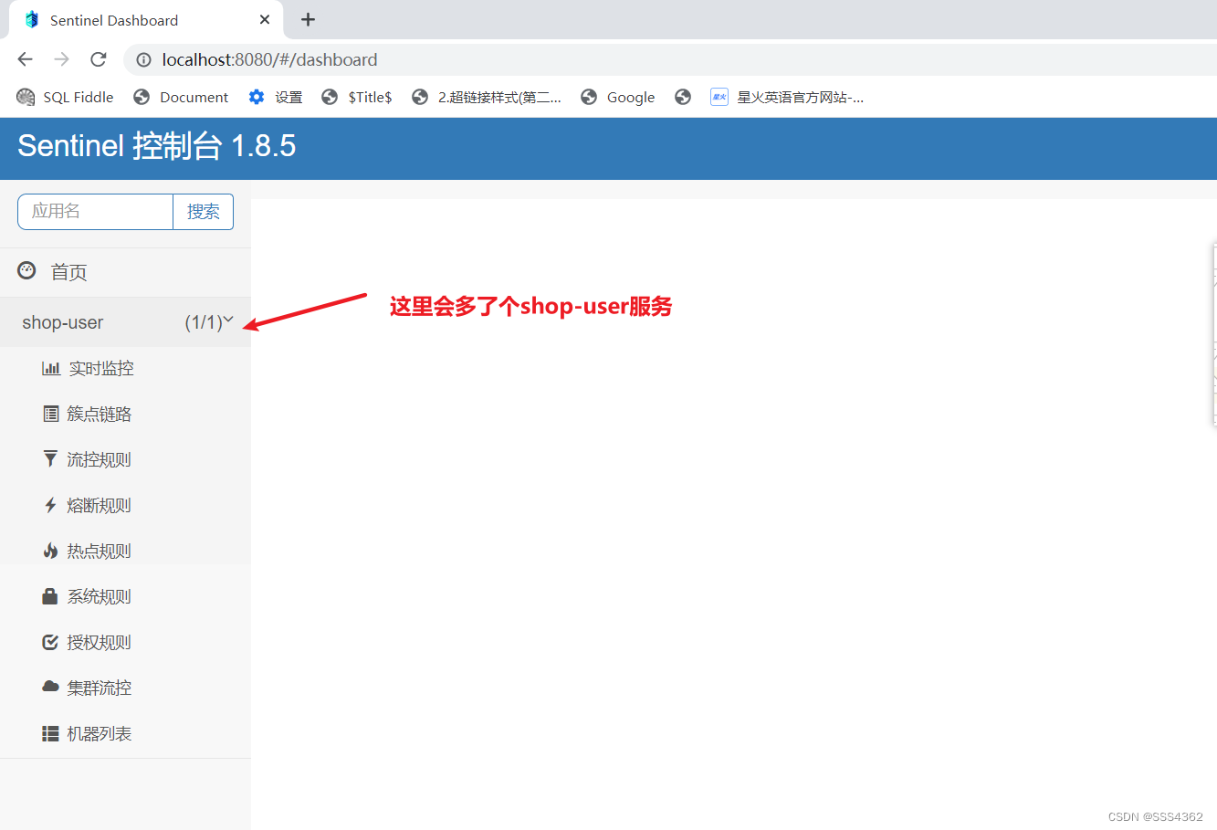Open the SQL Fiddle bookmark

[65, 97]
